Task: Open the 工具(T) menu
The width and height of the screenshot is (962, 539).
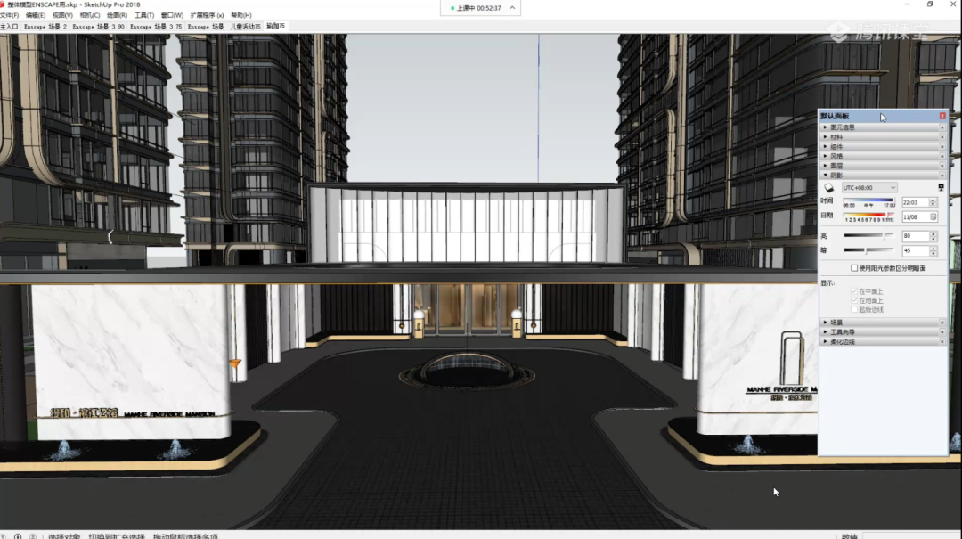Action: (144, 15)
